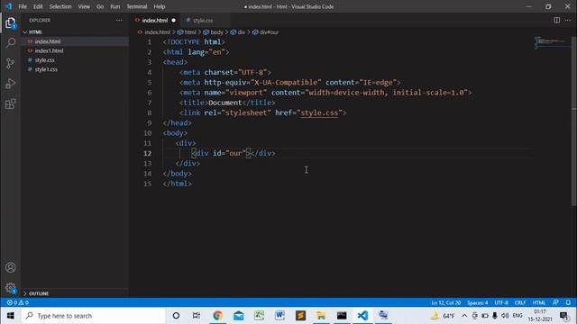Click the Cortana circle on taskbar
The height and width of the screenshot is (324, 577).
coord(176,316)
